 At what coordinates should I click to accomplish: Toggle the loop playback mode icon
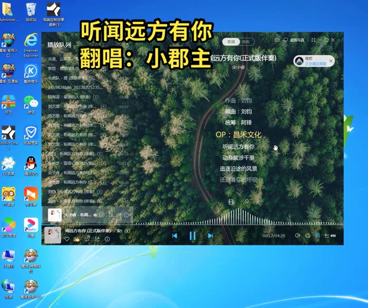308,236
